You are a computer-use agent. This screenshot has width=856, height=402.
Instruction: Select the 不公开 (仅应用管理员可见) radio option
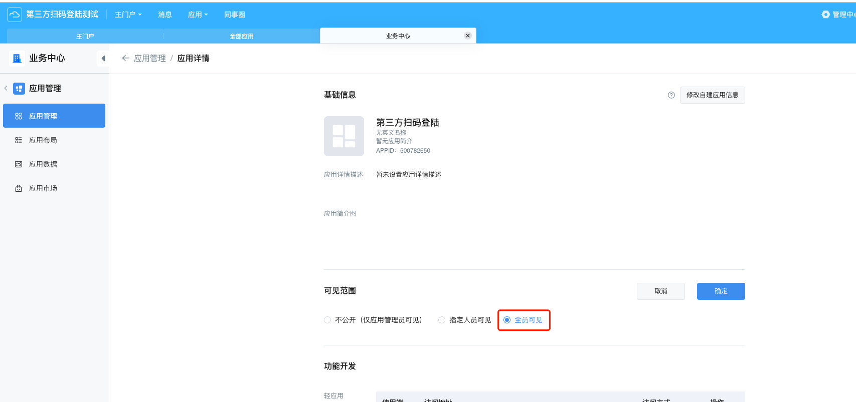click(327, 320)
